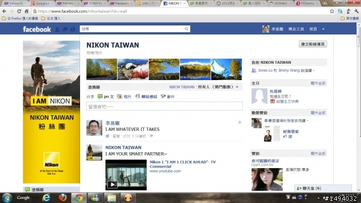The width and height of the screenshot is (361, 203).
Task: Switch to the PChome browser tab
Action: click(307, 3)
